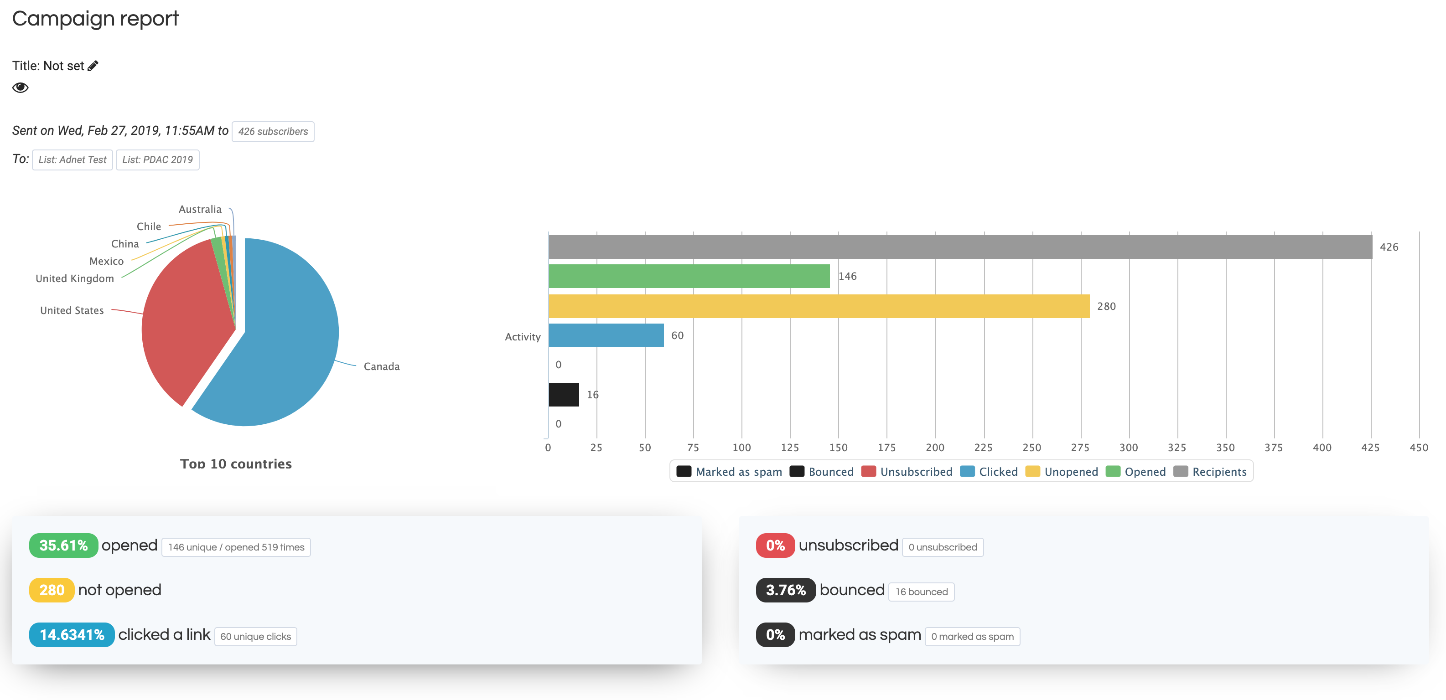
Task: Click the 3.76% bounced badge
Action: (786, 590)
